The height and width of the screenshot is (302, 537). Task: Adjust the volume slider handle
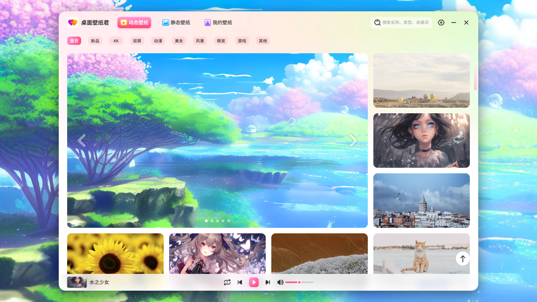(x=299, y=282)
